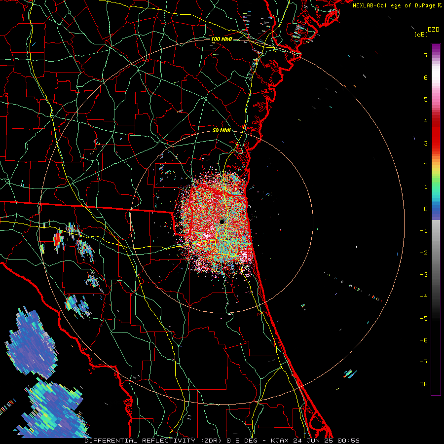This screenshot has height=444, width=444.
Task: Select the 100 NMI range ring label
Action: [x=222, y=39]
